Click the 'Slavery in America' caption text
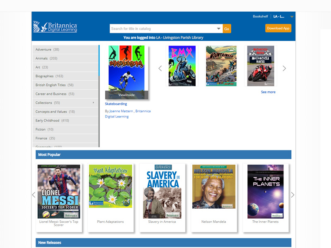The image size is (331, 248). (x=162, y=222)
